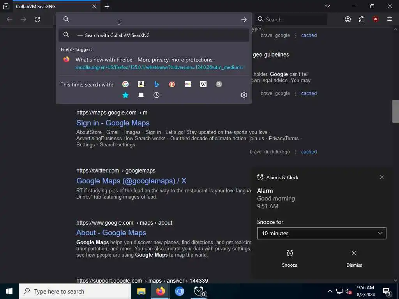This screenshot has width=399, height=299.
Task: Choose the Bing search engine icon
Action: pos(157,84)
